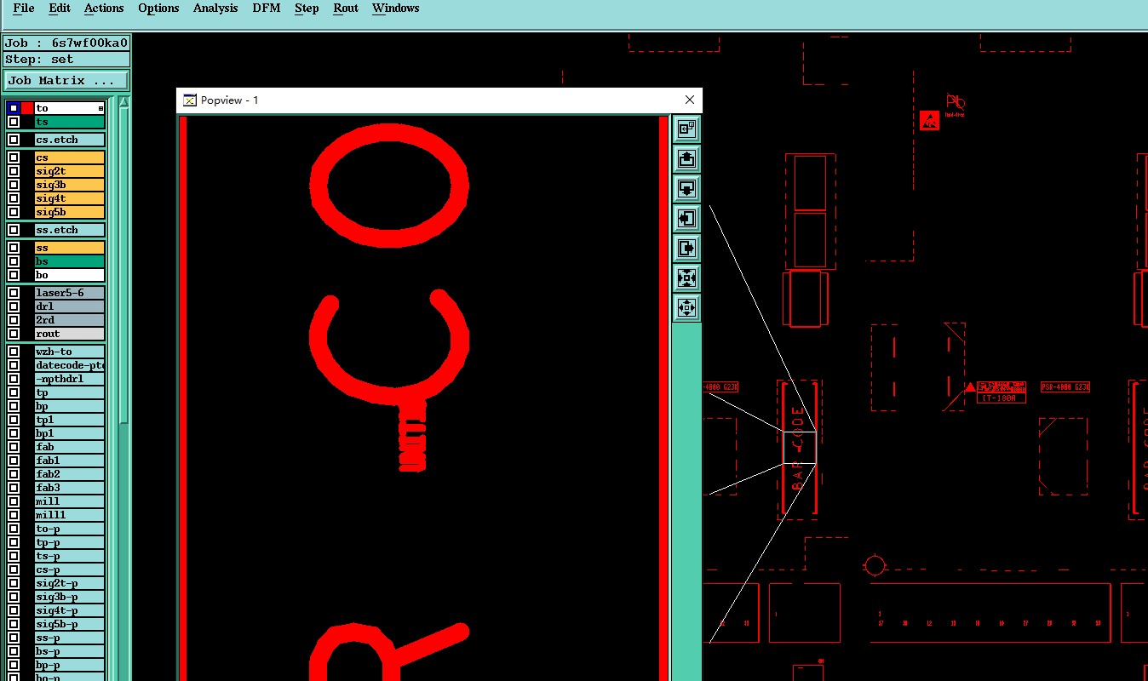This screenshot has width=1148, height=681.
Task: Select layer name 'sig2t'
Action: click(x=69, y=171)
